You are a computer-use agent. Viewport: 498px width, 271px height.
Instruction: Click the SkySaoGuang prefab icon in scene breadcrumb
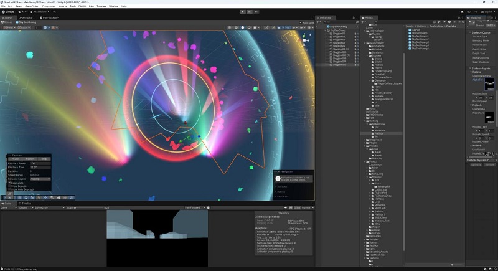[x=18, y=22]
